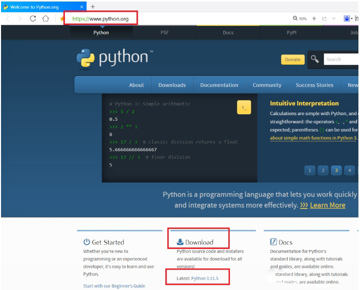This screenshot has width=361, height=290.
Task: Click the 90% zoom level indicator
Action: 300,19
